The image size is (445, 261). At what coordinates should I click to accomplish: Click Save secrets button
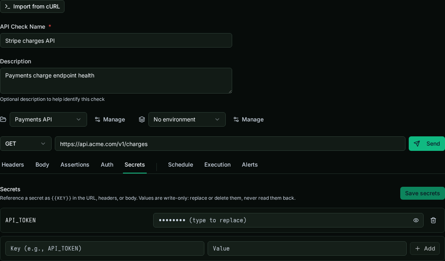(x=422, y=193)
